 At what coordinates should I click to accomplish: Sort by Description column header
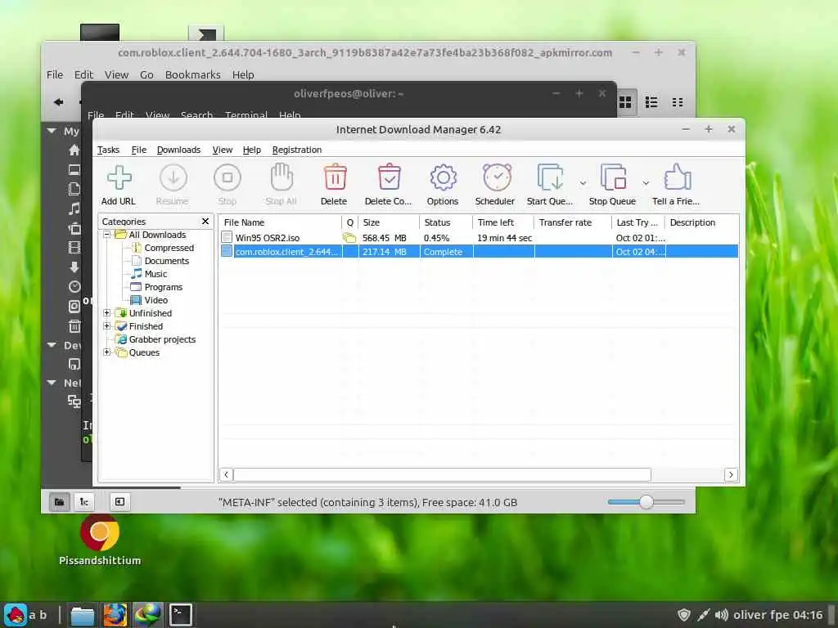[x=701, y=222]
